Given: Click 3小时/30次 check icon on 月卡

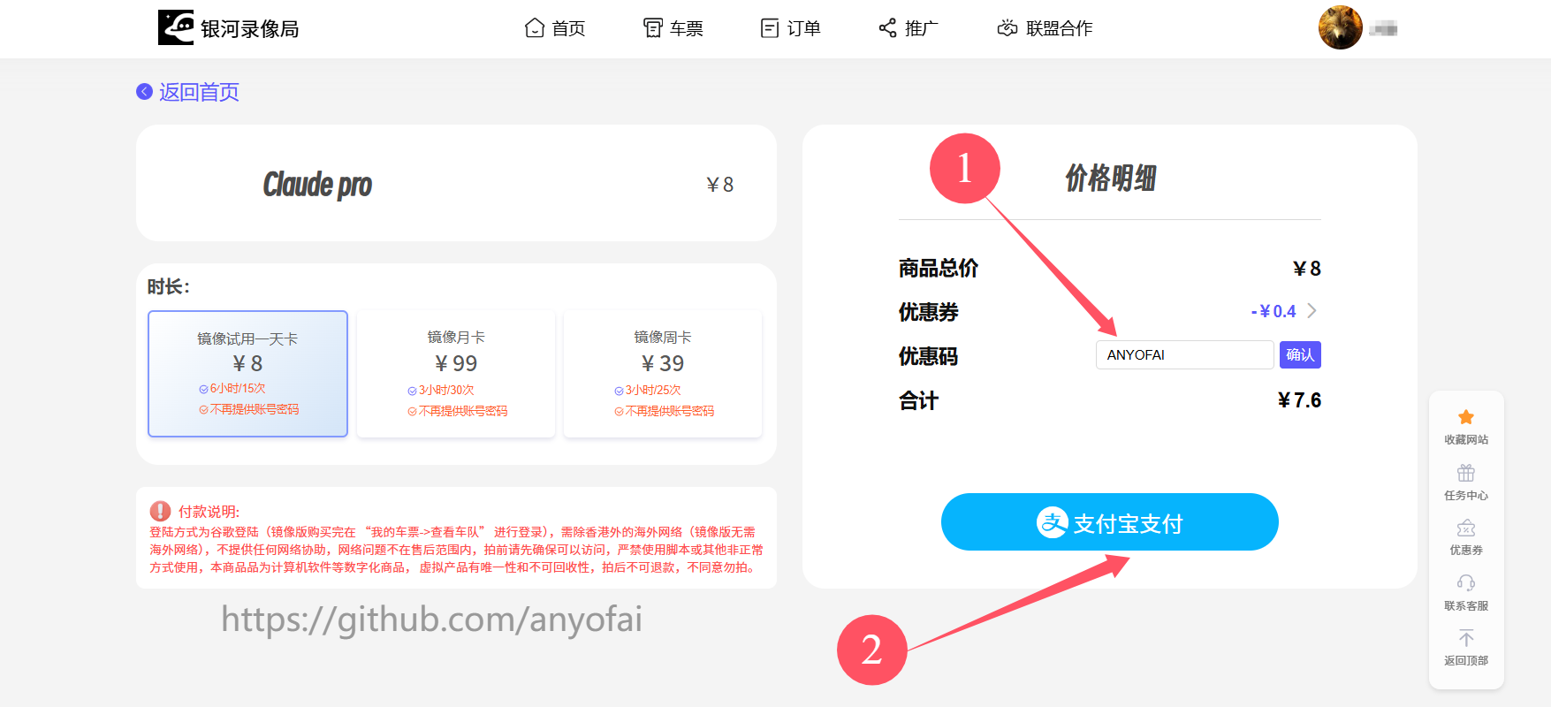Looking at the screenshot, I should click(x=412, y=391).
